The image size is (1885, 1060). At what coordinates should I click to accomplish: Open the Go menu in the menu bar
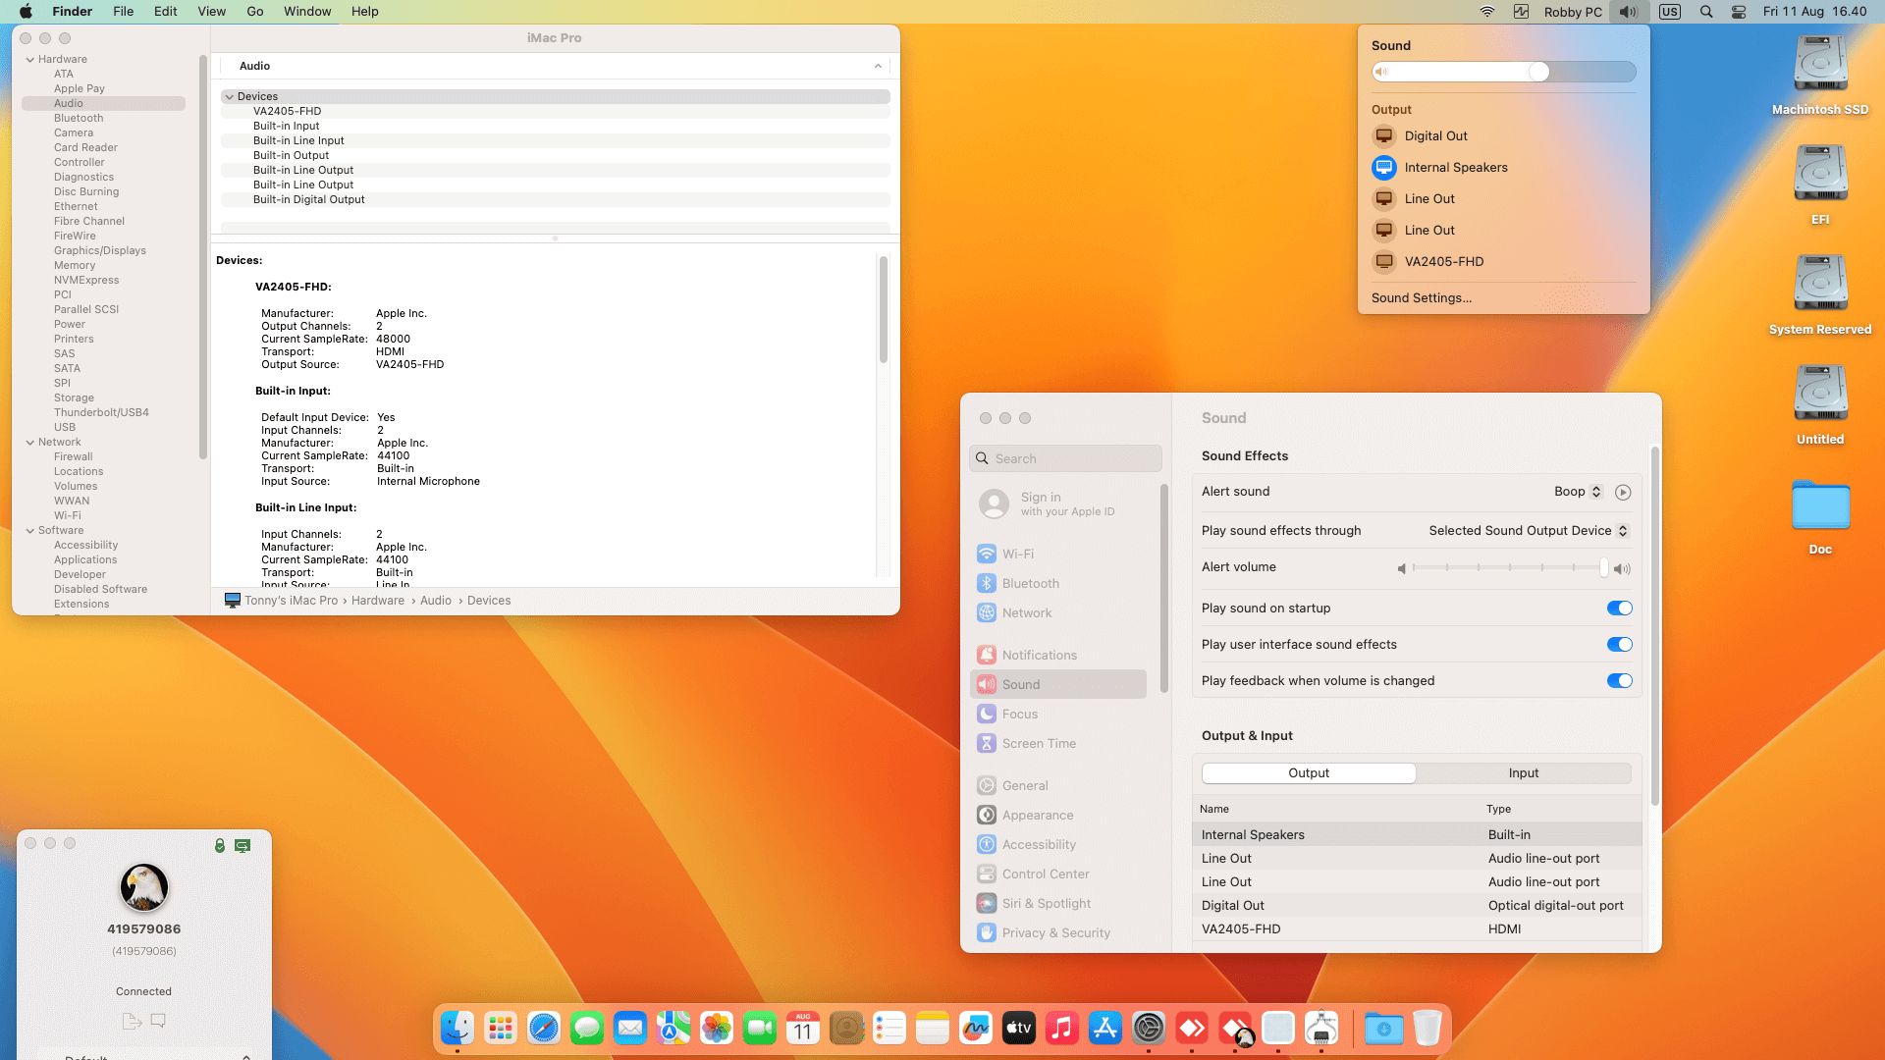(255, 12)
